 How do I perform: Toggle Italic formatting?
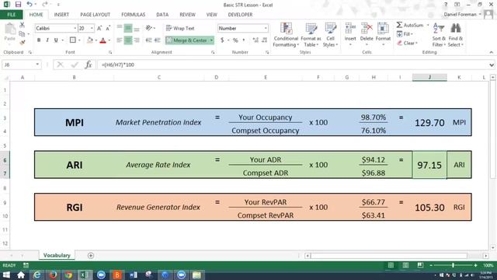[x=47, y=40]
